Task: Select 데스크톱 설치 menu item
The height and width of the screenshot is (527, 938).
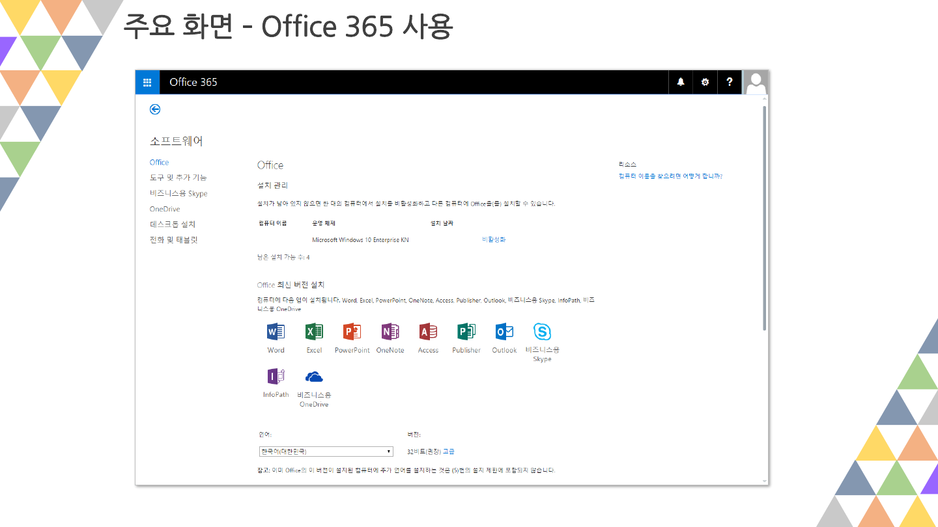Action: [173, 224]
